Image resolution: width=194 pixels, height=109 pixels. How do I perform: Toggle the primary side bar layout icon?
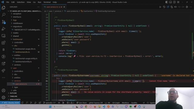pos(167,2)
